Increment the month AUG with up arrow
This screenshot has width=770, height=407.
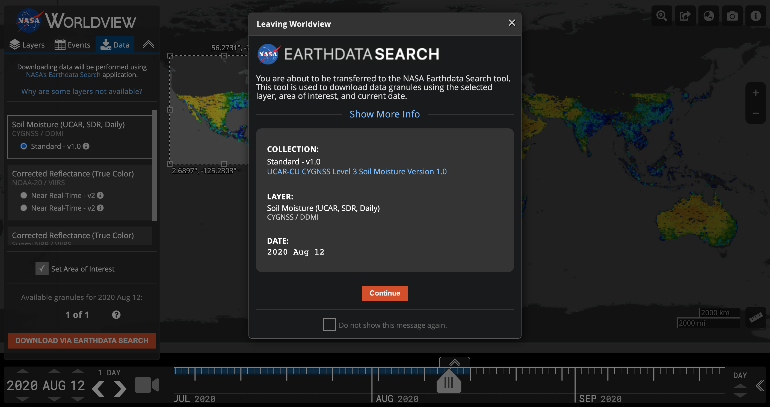tap(54, 371)
